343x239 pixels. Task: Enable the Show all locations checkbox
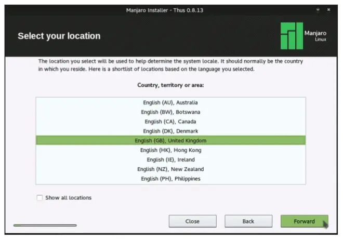click(39, 197)
